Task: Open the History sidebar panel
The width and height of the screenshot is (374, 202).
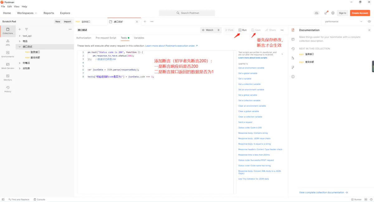Action: click(8, 89)
